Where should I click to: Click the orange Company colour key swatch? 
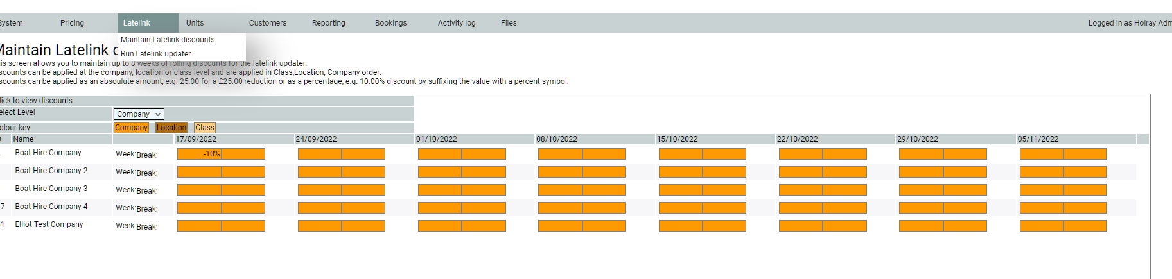(x=131, y=128)
